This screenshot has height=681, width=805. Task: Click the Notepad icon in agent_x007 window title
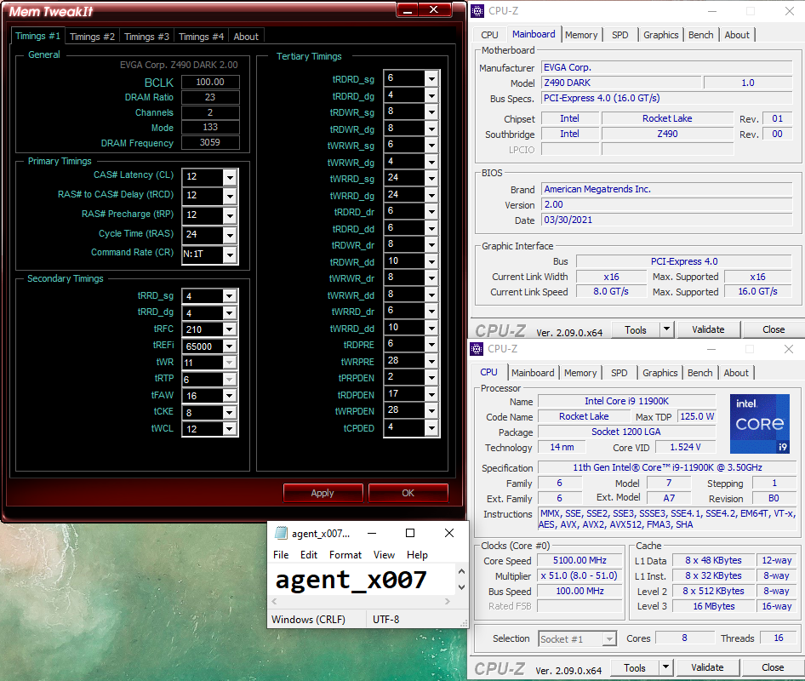pos(281,533)
